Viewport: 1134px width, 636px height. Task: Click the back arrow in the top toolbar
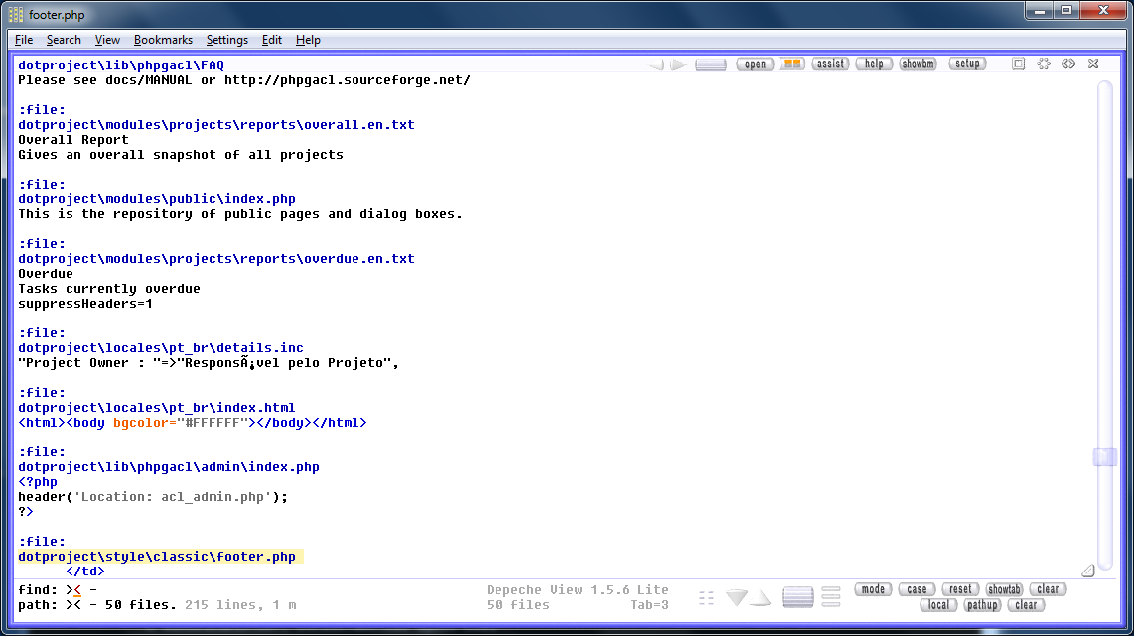pyautogui.click(x=656, y=64)
